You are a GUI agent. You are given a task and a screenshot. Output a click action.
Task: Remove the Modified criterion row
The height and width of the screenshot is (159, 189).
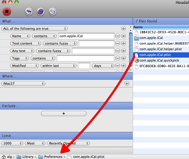coord(118,66)
